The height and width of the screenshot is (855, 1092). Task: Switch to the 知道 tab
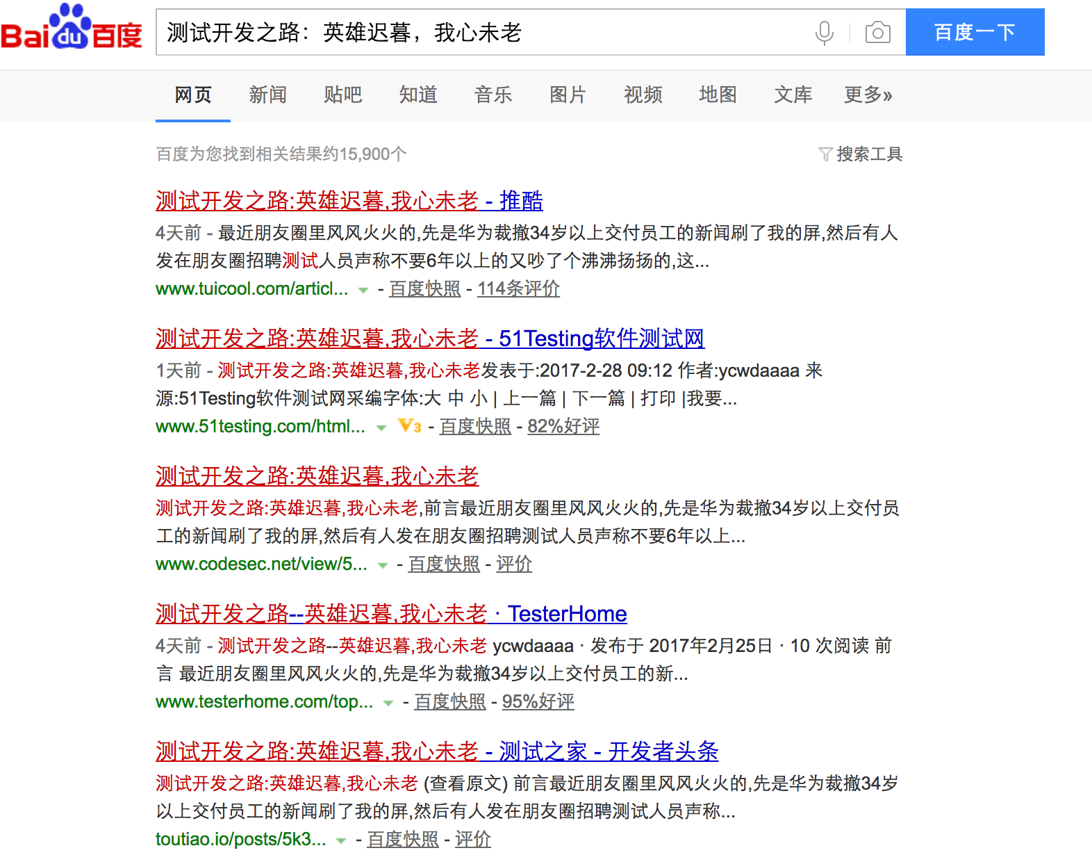418,95
